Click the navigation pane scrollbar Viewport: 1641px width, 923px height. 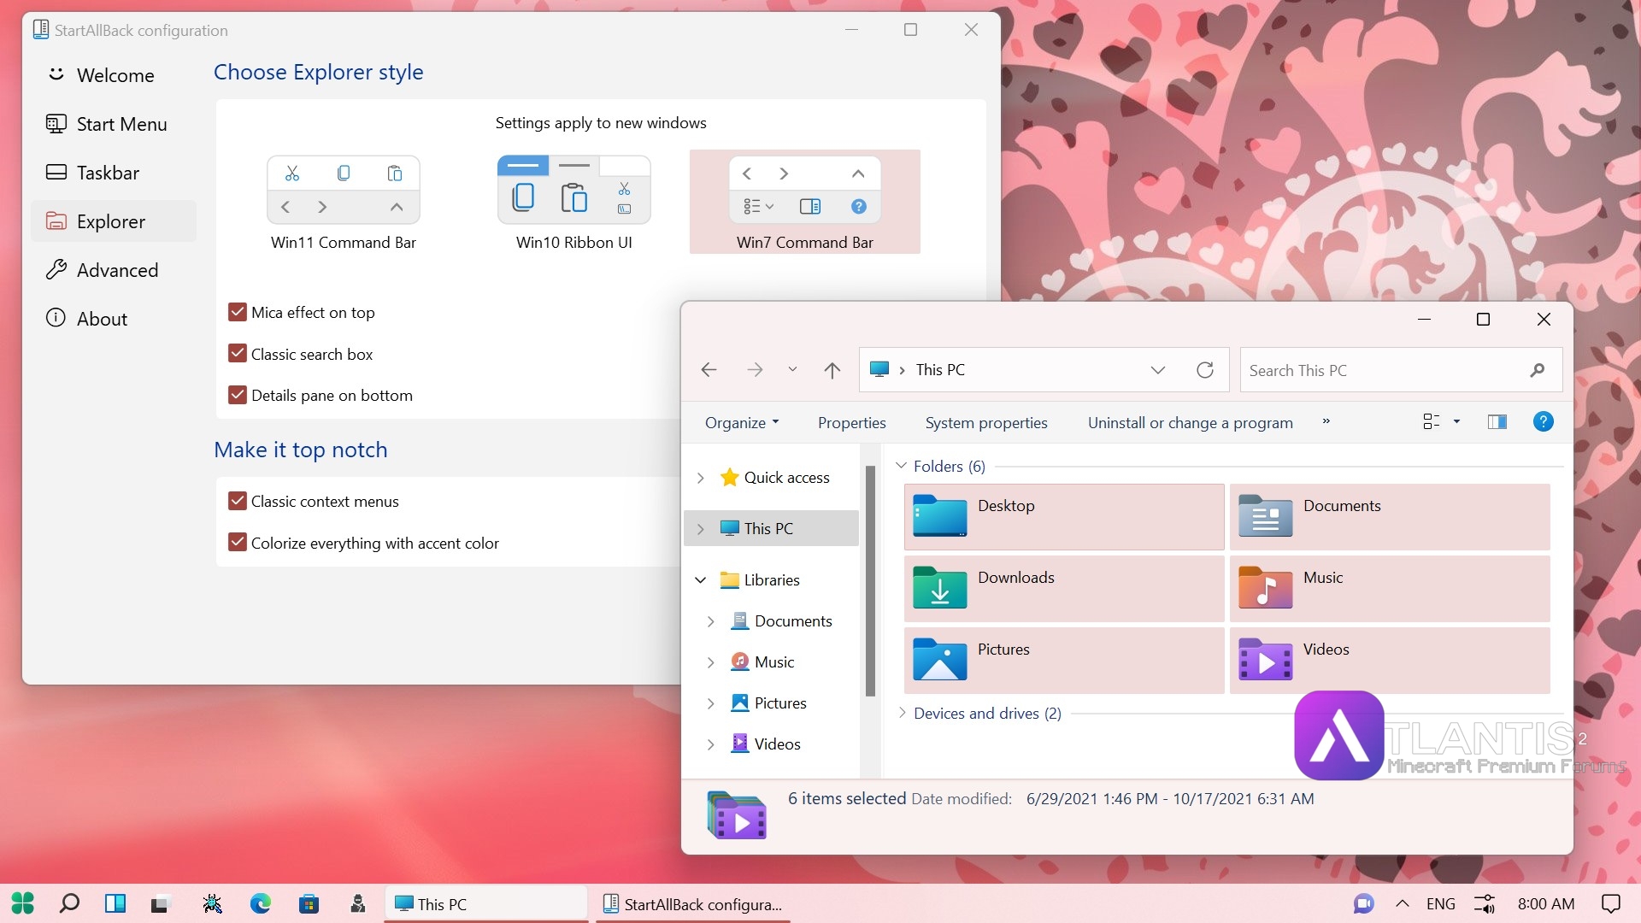(x=870, y=581)
